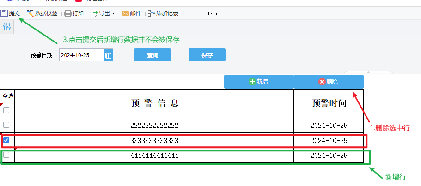Viewport: 421px width, 186px height.
Task: Check the box for row 2222222222222
Action: (6, 125)
